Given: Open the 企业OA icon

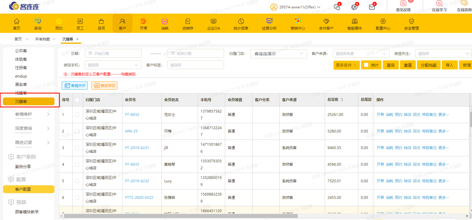Looking at the screenshot, I should (213, 21).
